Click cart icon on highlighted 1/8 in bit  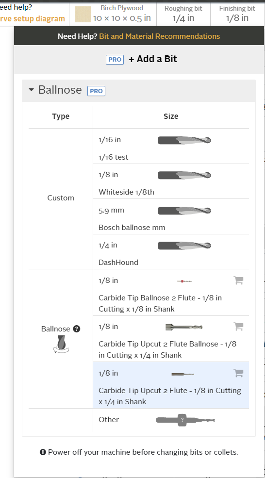238,373
